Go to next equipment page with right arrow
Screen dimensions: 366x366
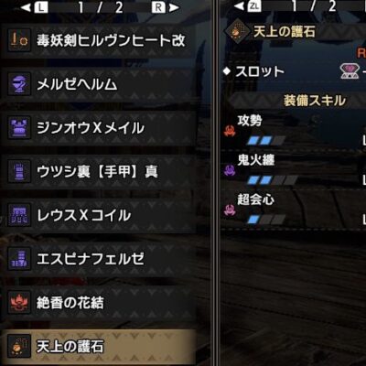tap(175, 8)
